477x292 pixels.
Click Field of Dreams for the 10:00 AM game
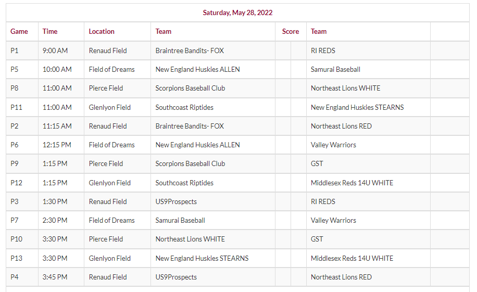[111, 69]
